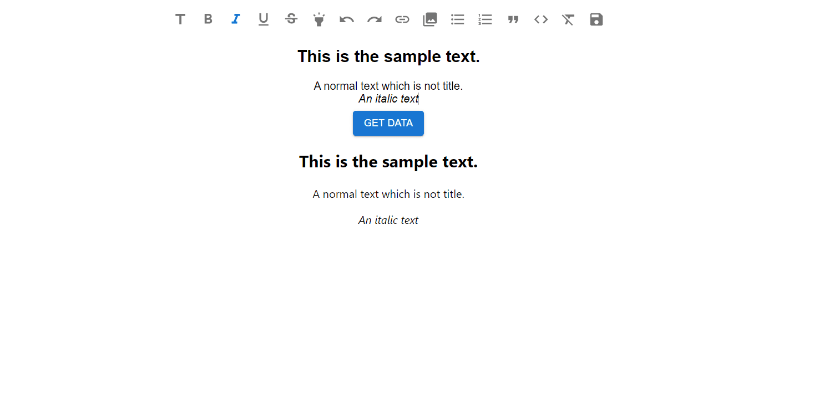Viewport: 814px width, 394px height.
Task: Click the editor's normal text line
Action: click(388, 86)
